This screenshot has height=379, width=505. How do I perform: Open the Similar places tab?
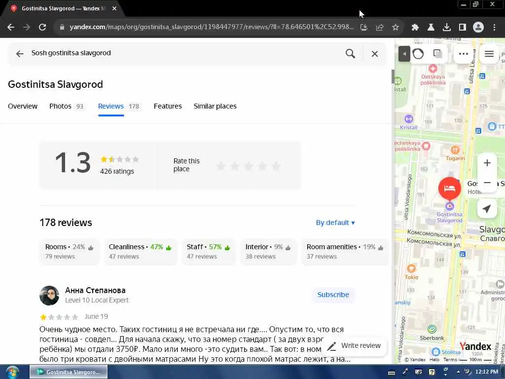215,107
